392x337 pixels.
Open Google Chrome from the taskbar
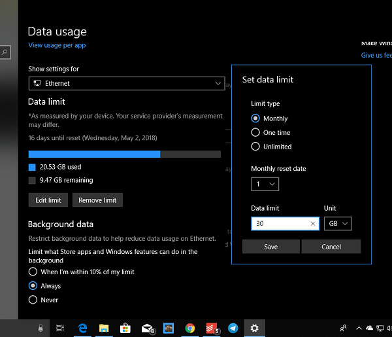[x=189, y=328]
